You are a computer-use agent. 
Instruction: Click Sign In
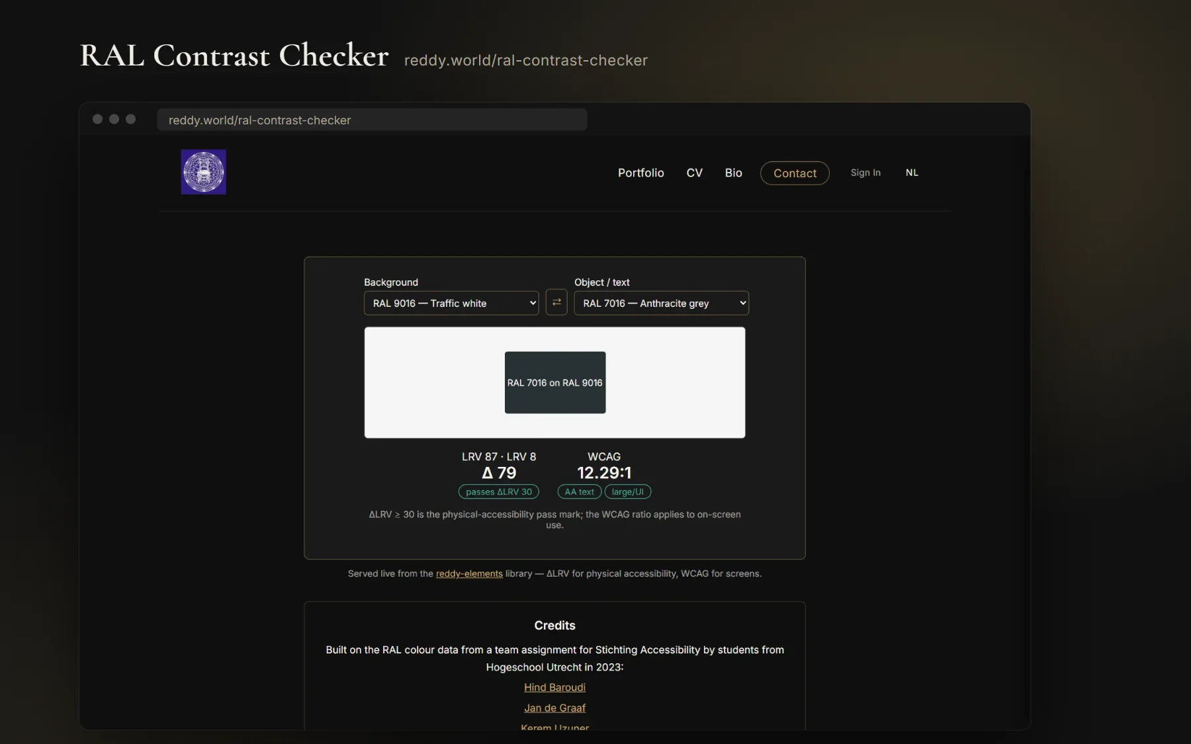click(x=865, y=173)
